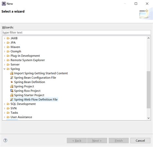Expand the User Assistance category
153x147 pixels.
[x=5, y=117]
